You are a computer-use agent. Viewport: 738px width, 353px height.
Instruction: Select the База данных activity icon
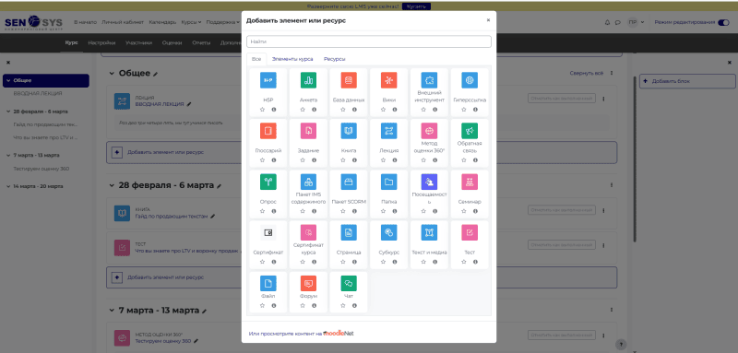click(349, 80)
